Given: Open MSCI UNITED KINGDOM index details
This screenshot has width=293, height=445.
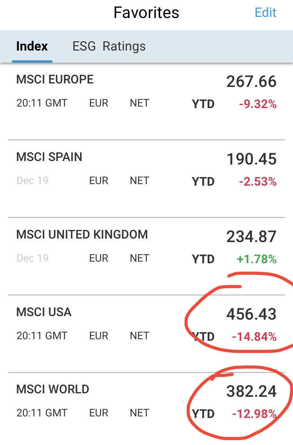Looking at the screenshot, I should [82, 235].
